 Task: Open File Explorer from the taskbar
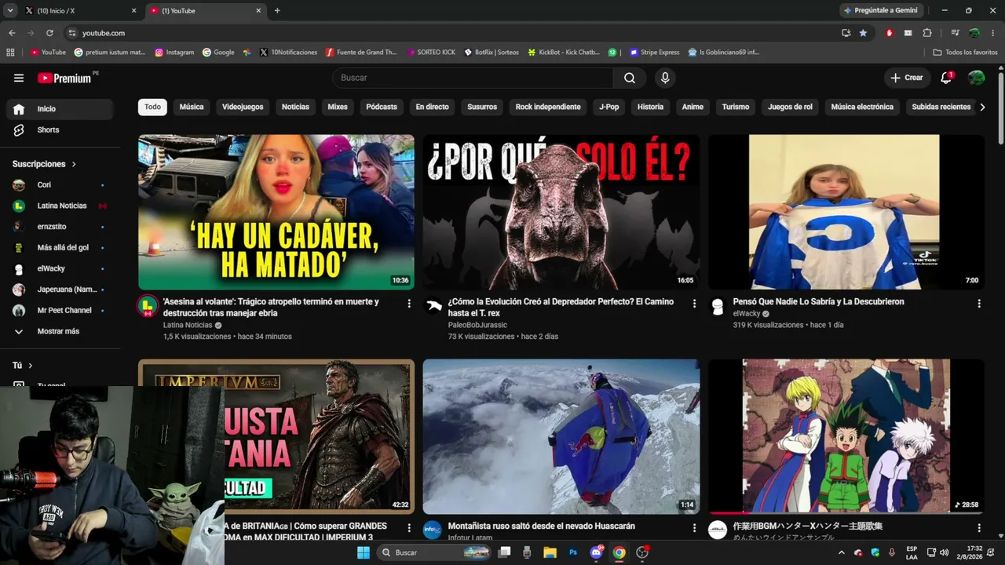click(x=550, y=552)
